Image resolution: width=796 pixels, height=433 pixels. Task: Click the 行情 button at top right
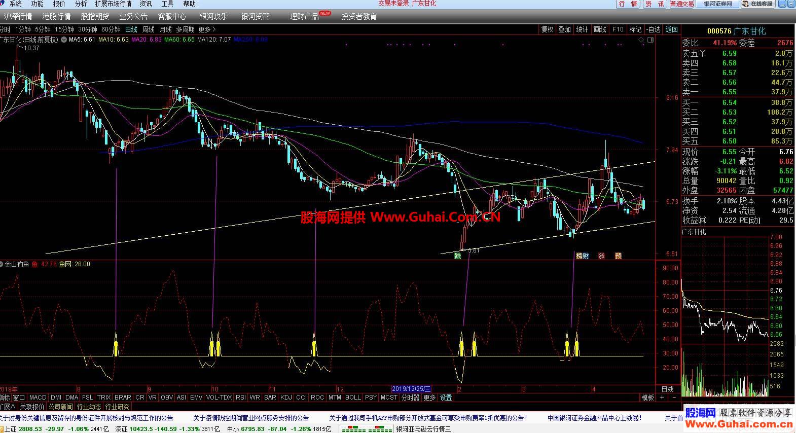click(629, 4)
